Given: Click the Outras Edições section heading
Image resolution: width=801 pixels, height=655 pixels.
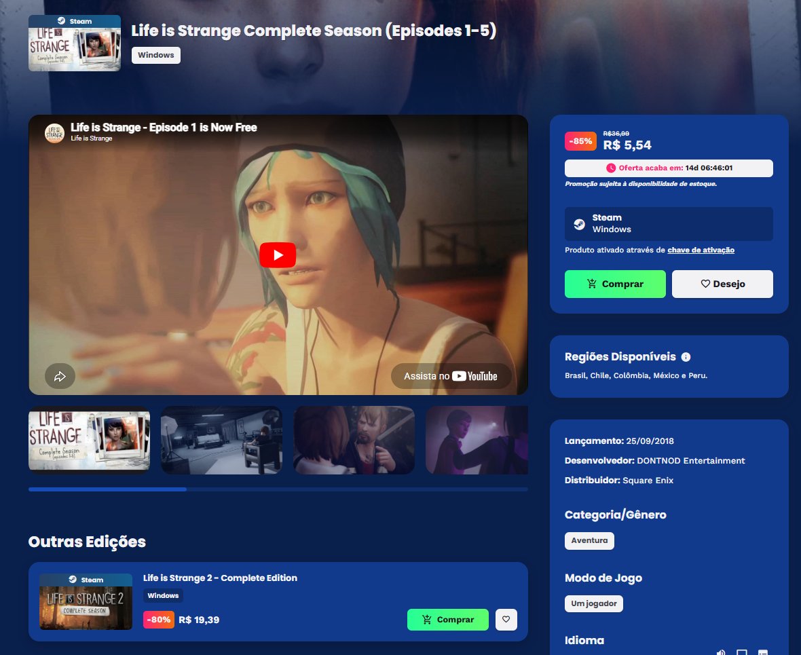Looking at the screenshot, I should pos(87,542).
